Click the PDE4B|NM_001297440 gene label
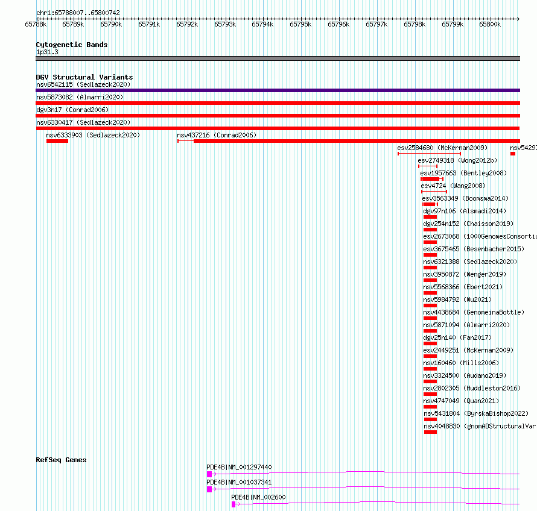The image size is (537, 511). coord(239,467)
